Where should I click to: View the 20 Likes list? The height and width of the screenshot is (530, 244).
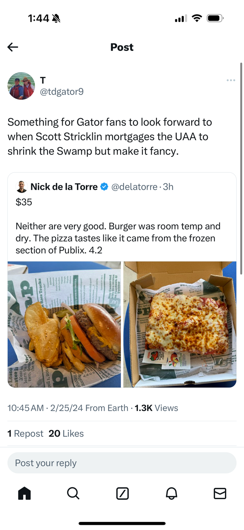[x=66, y=433]
